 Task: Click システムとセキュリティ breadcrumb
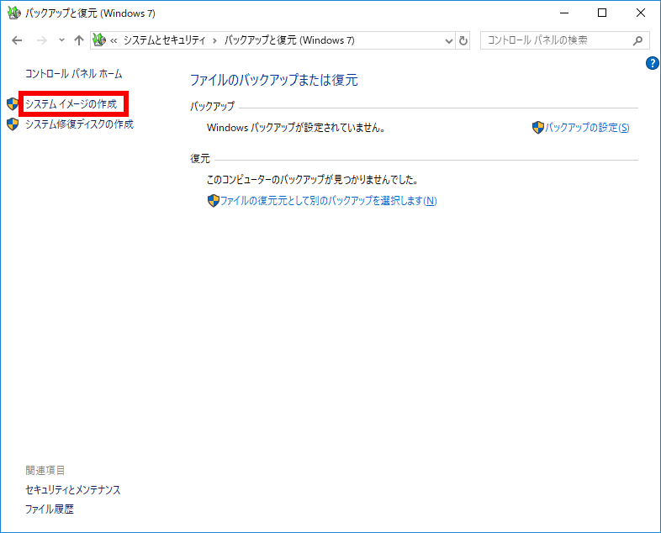pyautogui.click(x=164, y=40)
